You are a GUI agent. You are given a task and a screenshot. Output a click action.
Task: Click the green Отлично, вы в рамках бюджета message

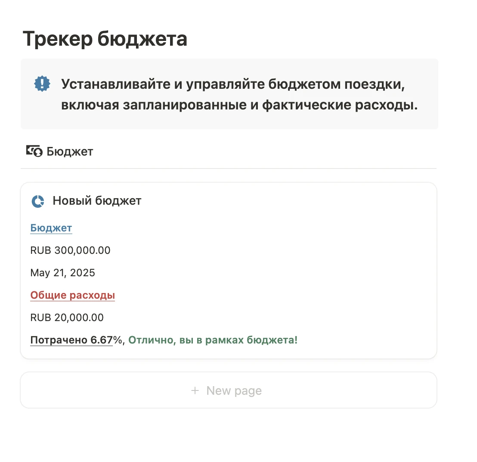click(x=213, y=340)
